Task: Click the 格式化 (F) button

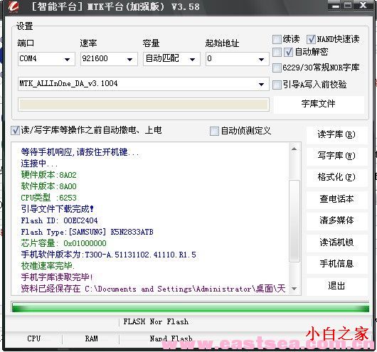Action: tap(336, 178)
